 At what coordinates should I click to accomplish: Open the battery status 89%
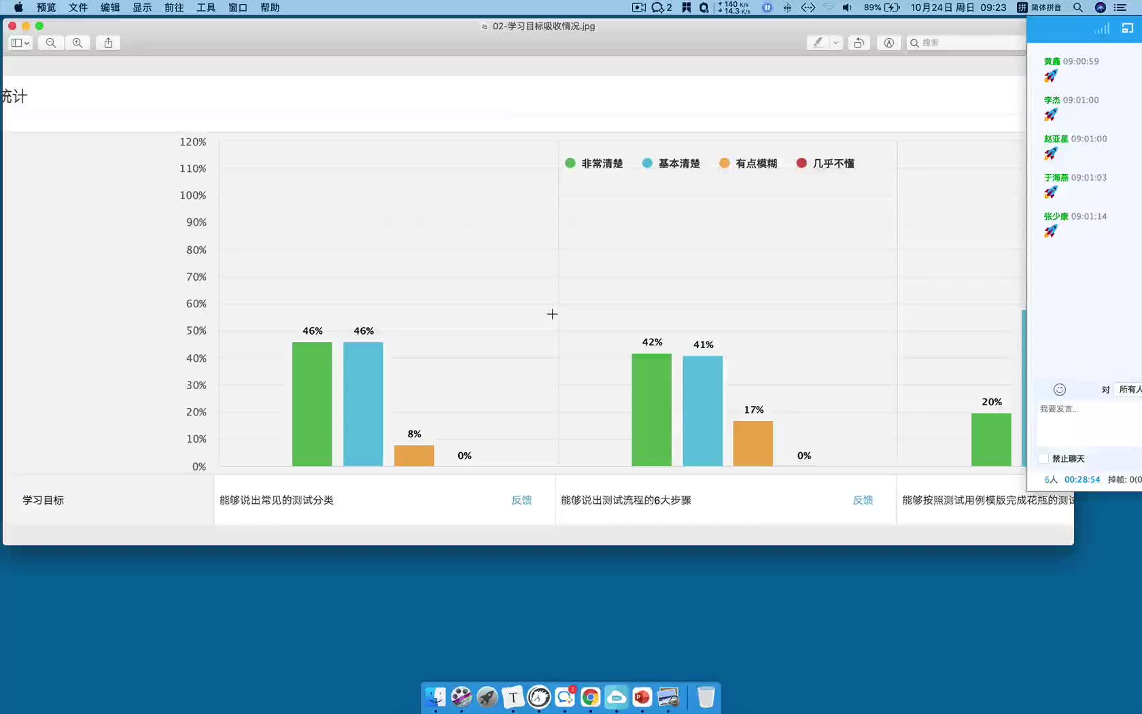point(882,7)
